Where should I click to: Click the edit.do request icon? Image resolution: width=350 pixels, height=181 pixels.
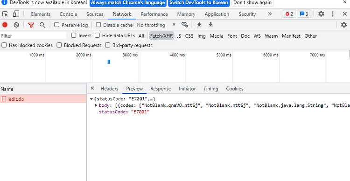[x=4, y=99]
